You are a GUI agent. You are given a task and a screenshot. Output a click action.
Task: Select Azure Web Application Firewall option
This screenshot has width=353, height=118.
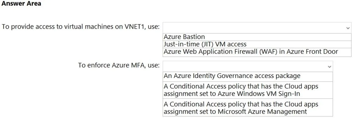coord(257,52)
